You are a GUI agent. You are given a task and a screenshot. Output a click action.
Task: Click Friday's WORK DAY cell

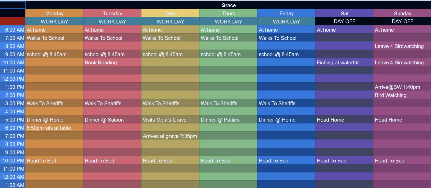(286, 22)
